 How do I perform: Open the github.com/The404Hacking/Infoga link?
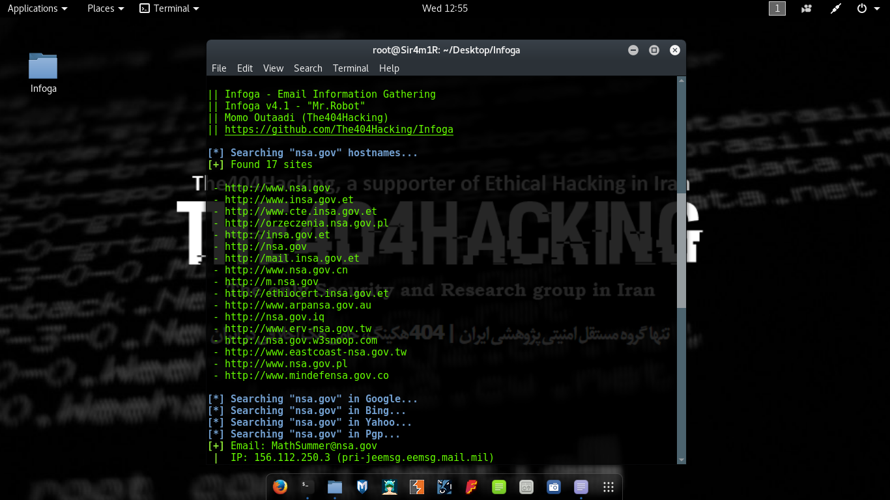click(x=339, y=130)
